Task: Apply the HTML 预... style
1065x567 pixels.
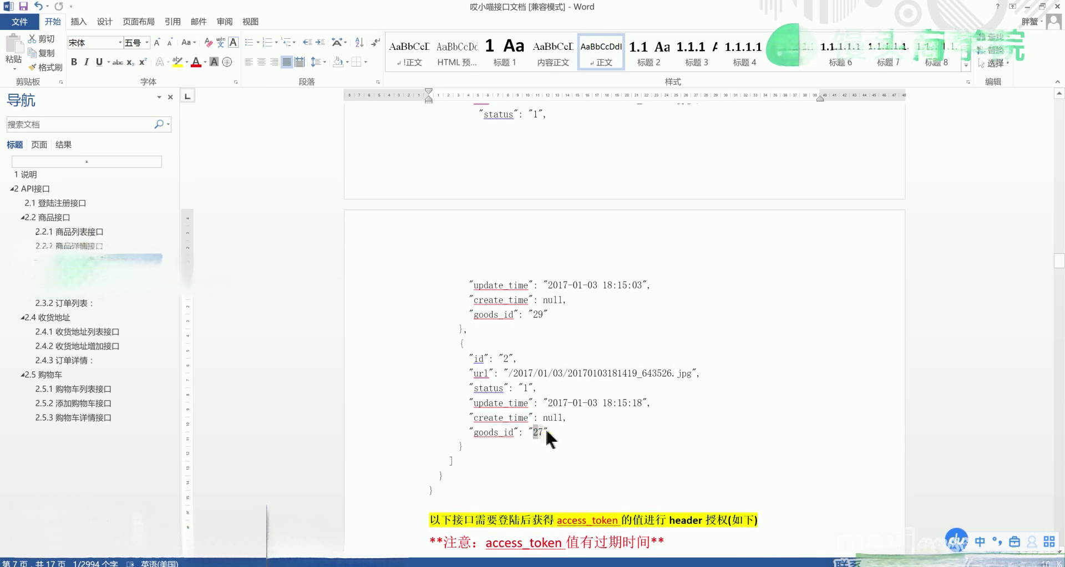Action: click(x=457, y=52)
